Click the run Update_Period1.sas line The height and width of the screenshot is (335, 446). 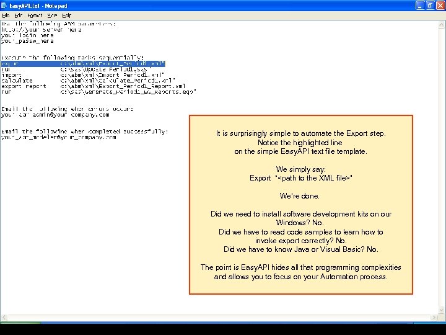click(76, 69)
